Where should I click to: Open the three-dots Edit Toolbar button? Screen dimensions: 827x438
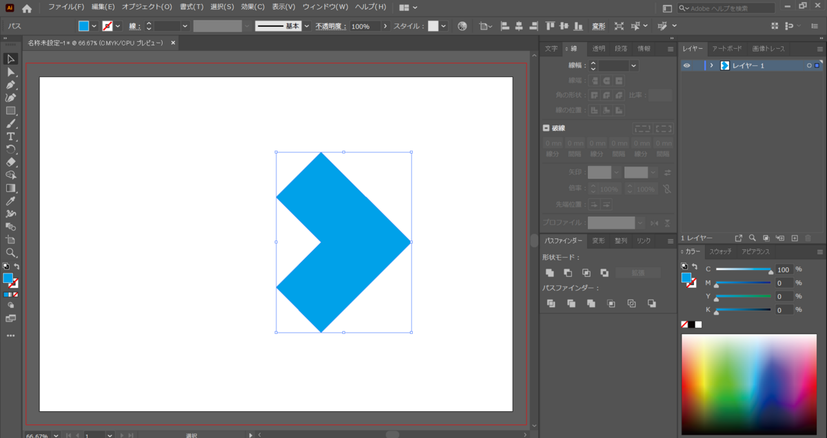(x=11, y=336)
